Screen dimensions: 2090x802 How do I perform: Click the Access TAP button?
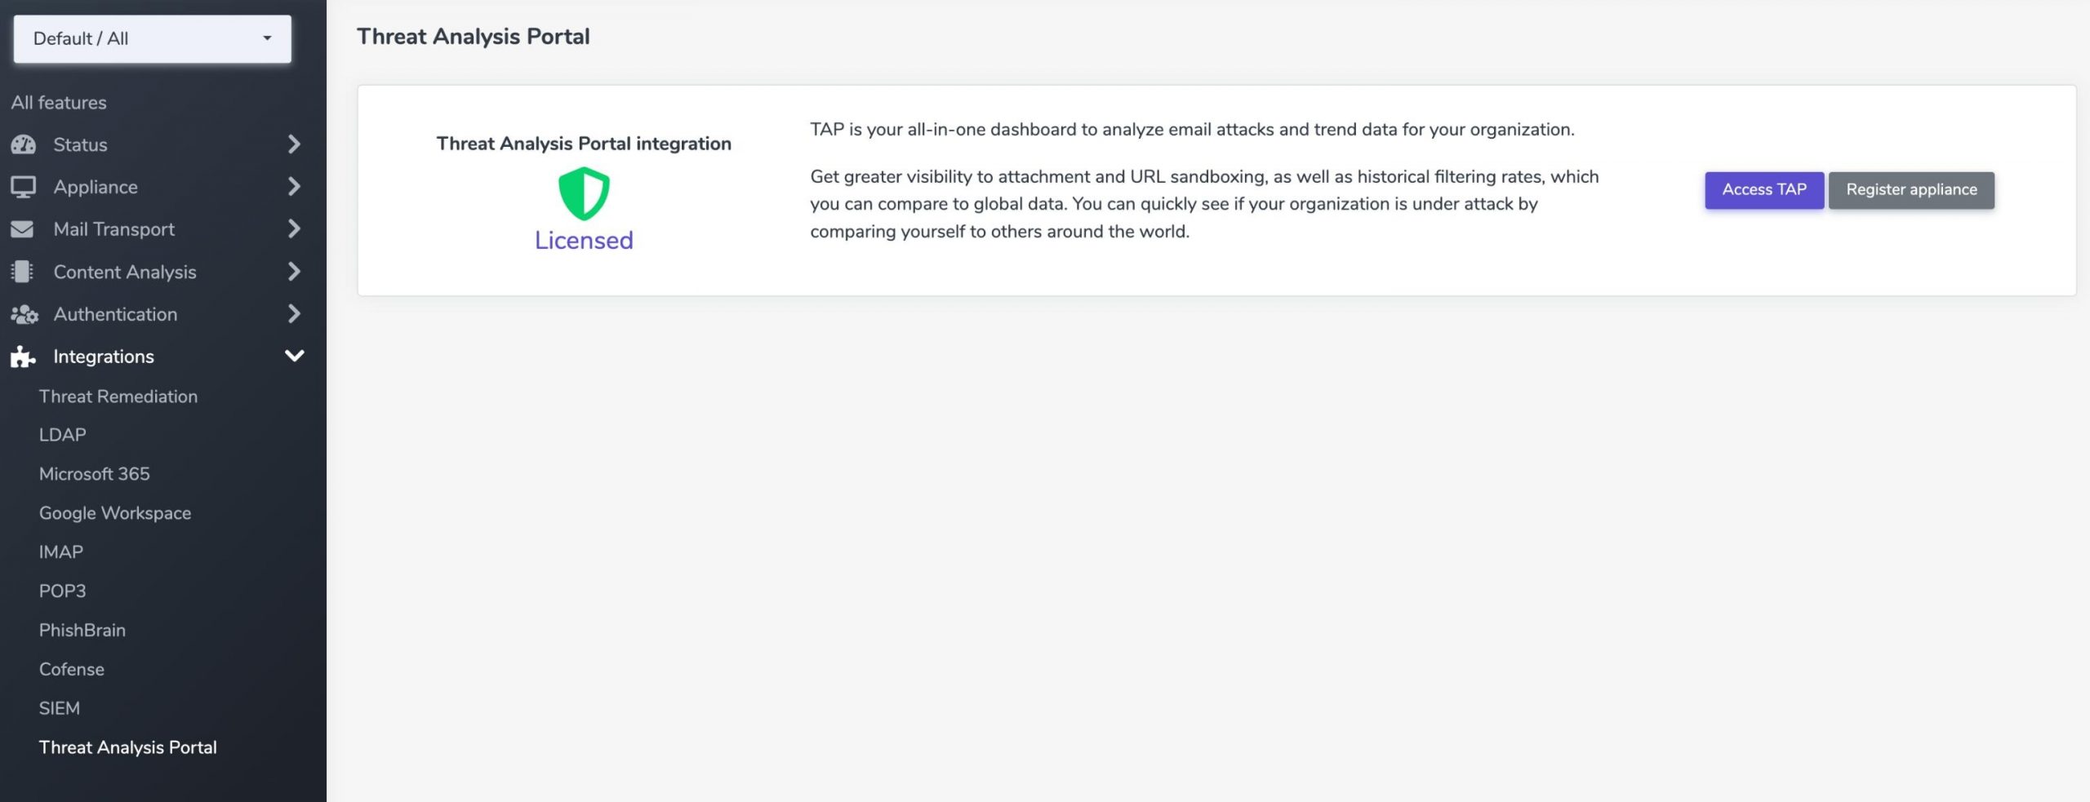1764,190
